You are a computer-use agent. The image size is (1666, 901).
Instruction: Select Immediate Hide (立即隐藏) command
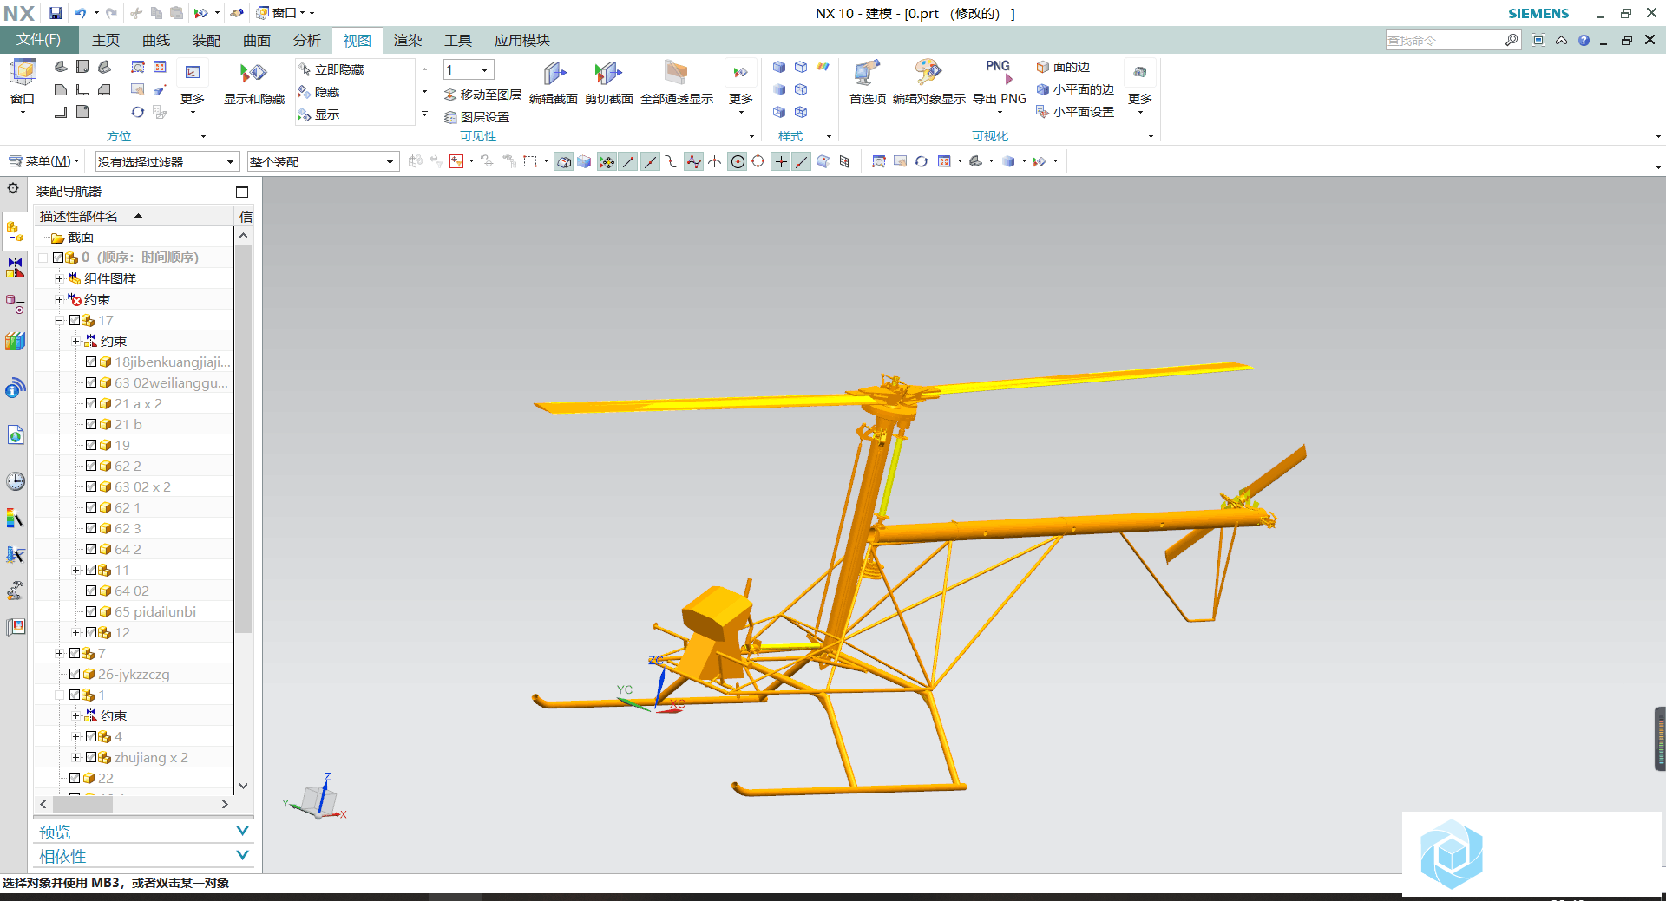[x=331, y=69]
